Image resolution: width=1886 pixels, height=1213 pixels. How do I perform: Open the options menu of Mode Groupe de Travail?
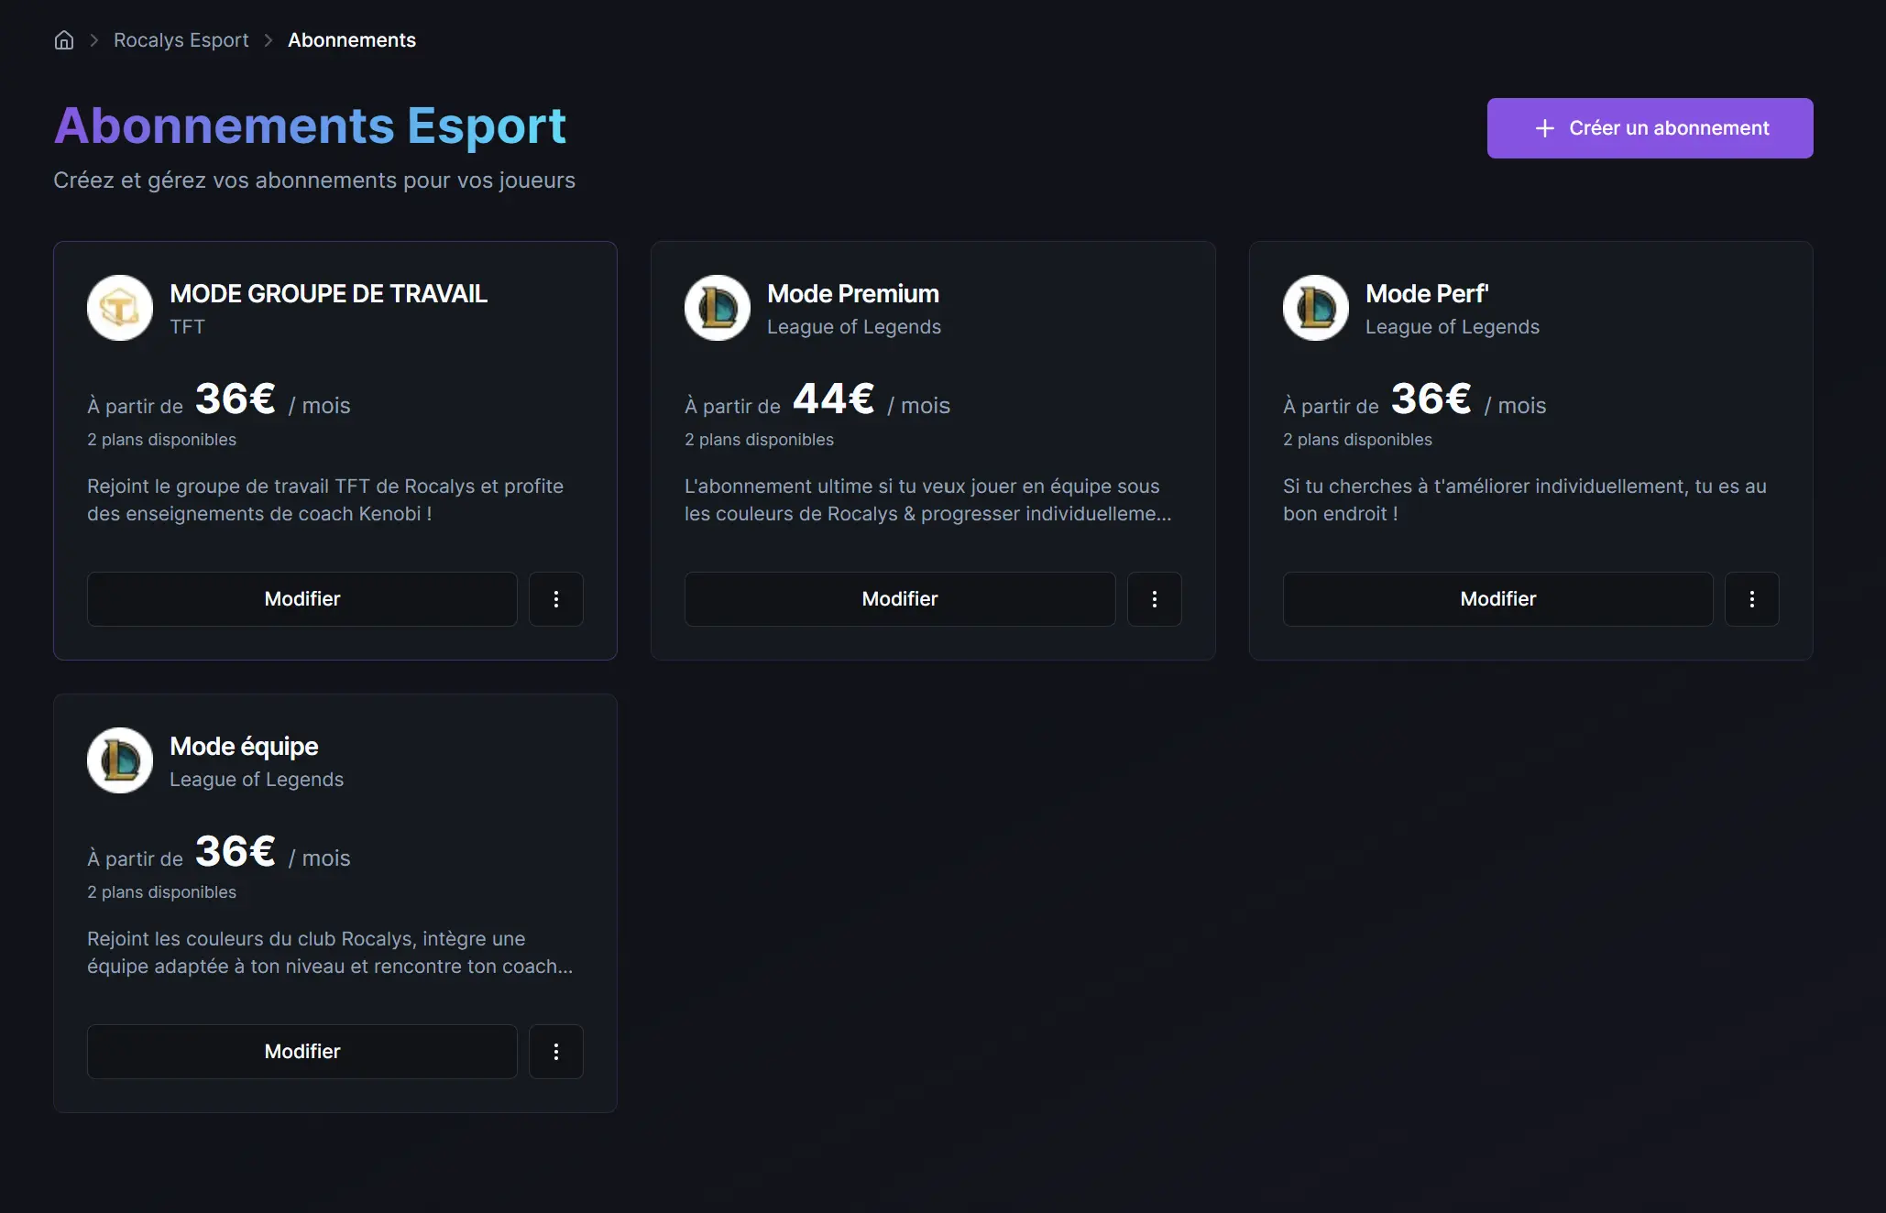[x=556, y=599]
